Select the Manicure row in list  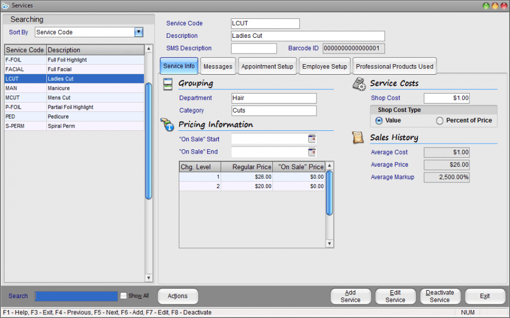[x=74, y=88]
